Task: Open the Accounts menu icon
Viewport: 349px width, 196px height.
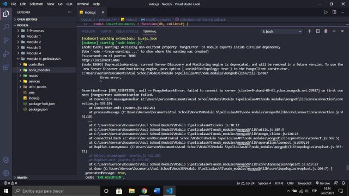Action: 6,160
